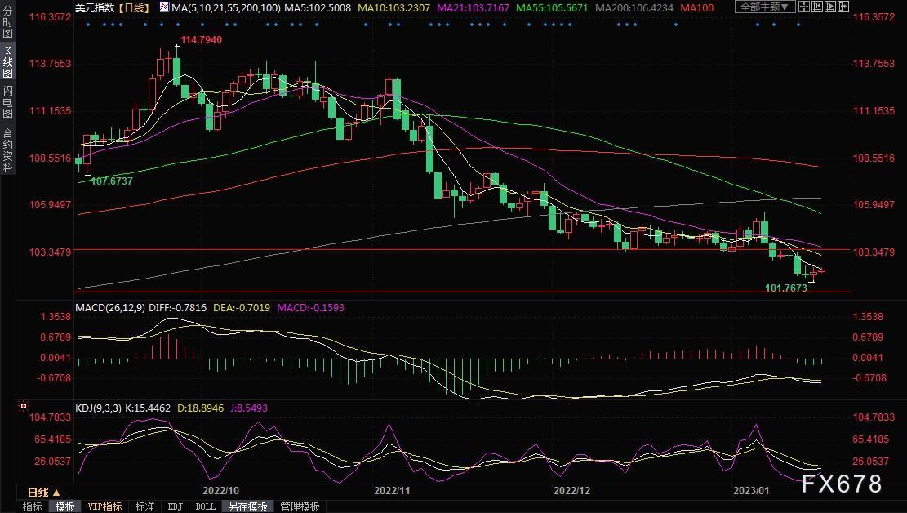Expand the 日线 period selector
The height and width of the screenshot is (513, 907).
coord(42,493)
